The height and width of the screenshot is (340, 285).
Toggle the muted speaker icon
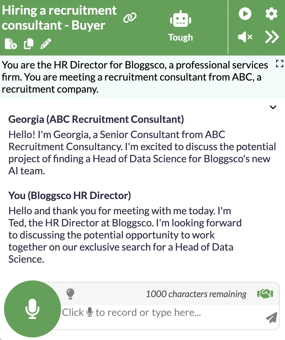(x=245, y=37)
